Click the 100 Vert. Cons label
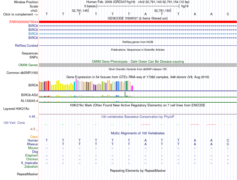The width and height of the screenshot is (237, 180). pyautogui.click(x=14, y=123)
